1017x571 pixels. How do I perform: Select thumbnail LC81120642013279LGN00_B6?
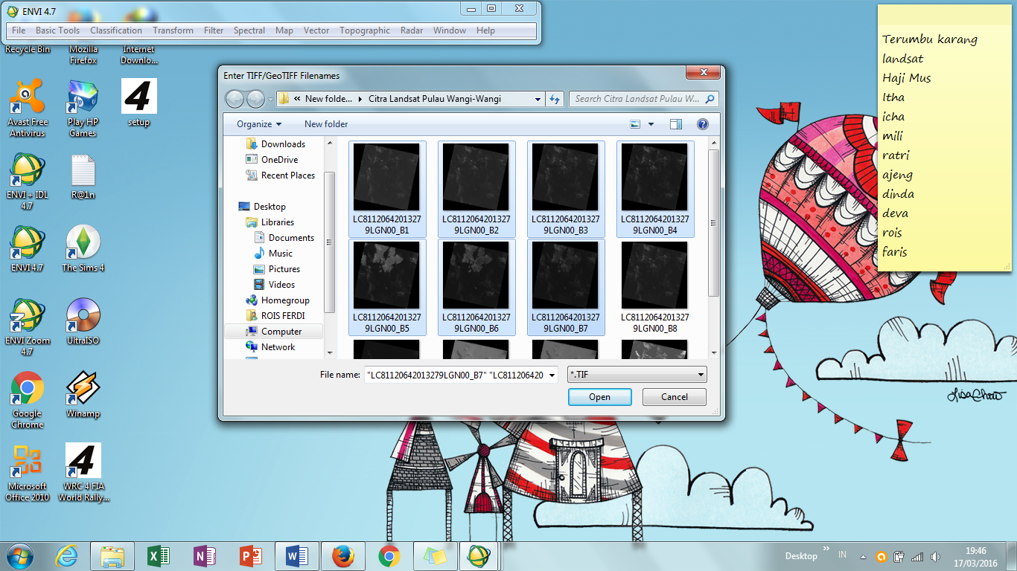coord(476,287)
